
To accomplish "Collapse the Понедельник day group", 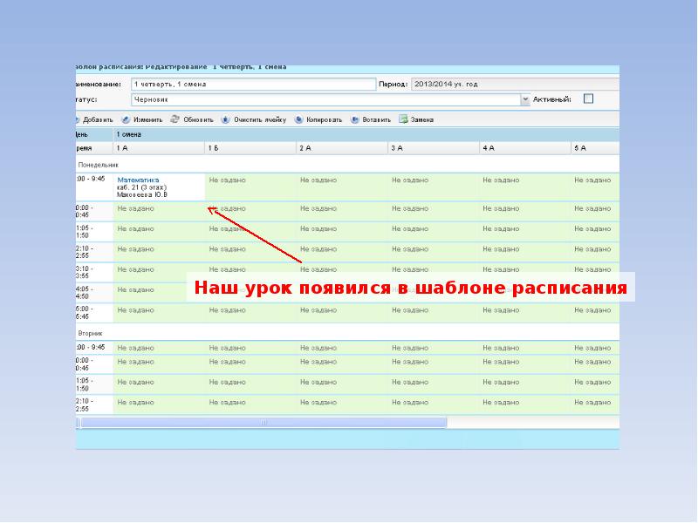I will tap(98, 164).
